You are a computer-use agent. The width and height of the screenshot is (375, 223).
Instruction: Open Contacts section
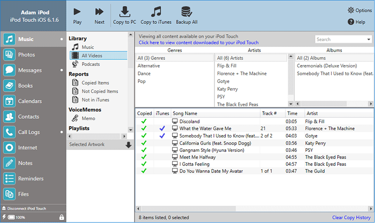pos(33,116)
